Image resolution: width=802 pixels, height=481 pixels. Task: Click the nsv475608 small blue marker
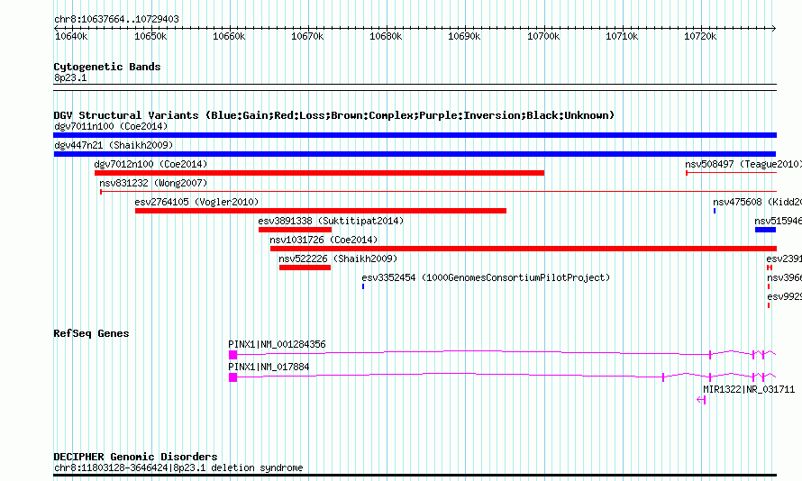(x=715, y=211)
